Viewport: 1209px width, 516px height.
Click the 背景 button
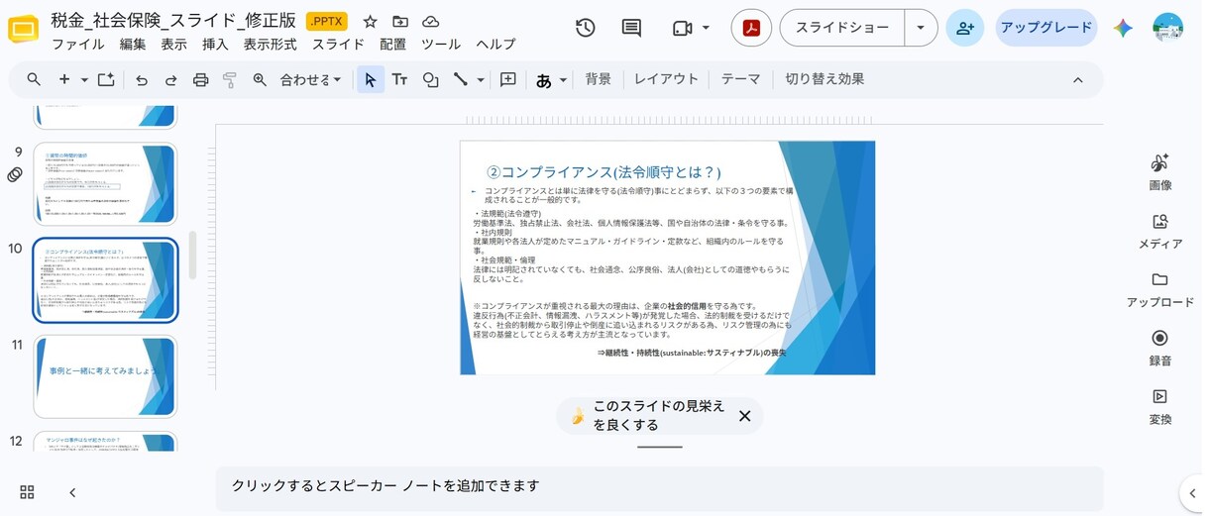click(x=599, y=79)
